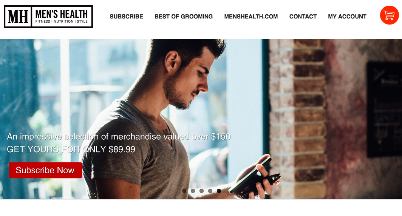The width and height of the screenshot is (402, 216).
Task: Select the fourth carousel slide dot
Action: [x=210, y=191]
